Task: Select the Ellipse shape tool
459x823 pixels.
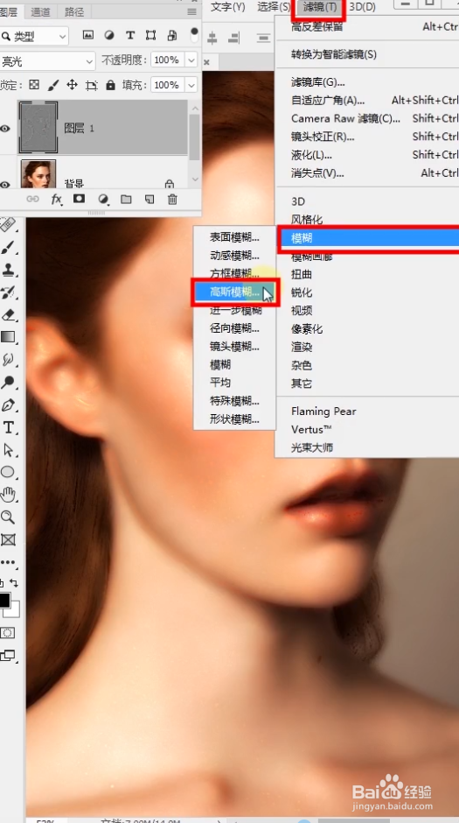Action: (x=7, y=472)
